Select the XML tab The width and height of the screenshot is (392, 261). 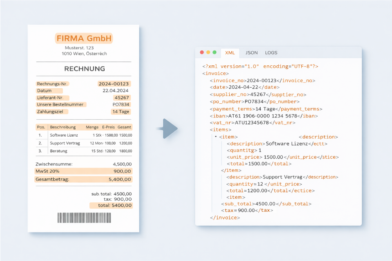tap(230, 52)
